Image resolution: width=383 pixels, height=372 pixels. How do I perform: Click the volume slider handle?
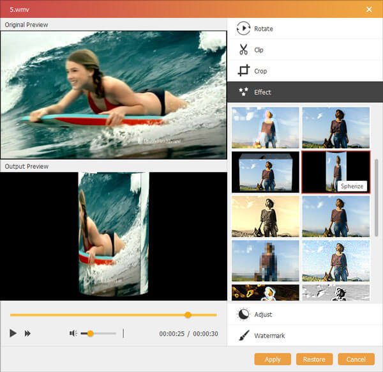coord(91,333)
